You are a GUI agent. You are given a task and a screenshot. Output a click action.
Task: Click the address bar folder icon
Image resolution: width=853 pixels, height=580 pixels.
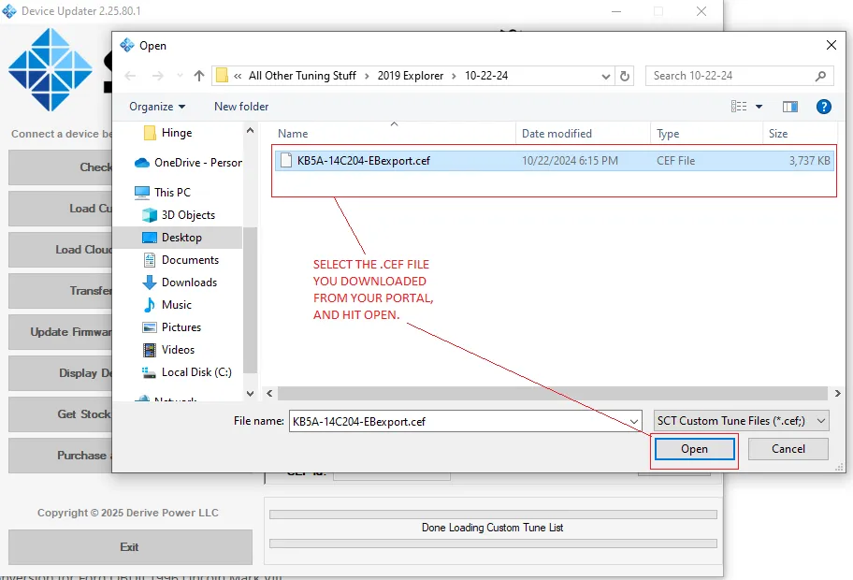(222, 75)
